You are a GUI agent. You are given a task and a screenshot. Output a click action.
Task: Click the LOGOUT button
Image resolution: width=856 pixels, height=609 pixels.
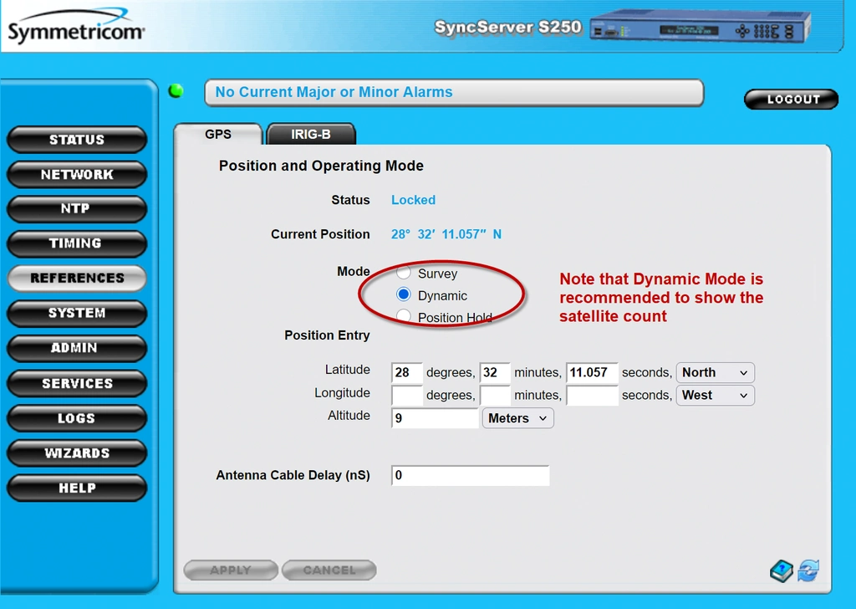tap(791, 99)
